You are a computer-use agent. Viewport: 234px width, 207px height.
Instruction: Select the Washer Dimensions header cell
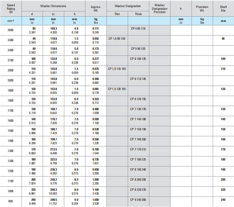tap(53, 6)
